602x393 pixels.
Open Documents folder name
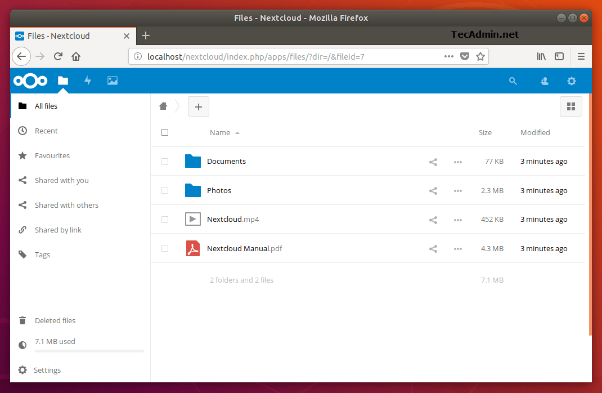226,162
